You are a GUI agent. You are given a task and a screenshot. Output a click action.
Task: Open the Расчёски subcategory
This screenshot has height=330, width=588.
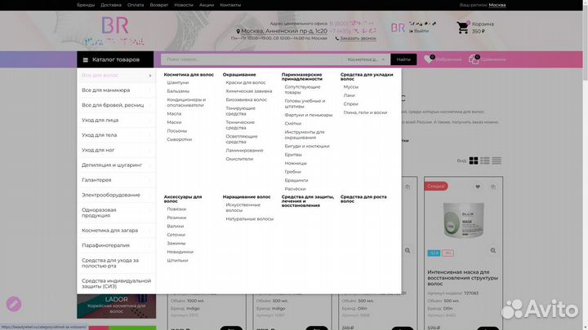295,189
